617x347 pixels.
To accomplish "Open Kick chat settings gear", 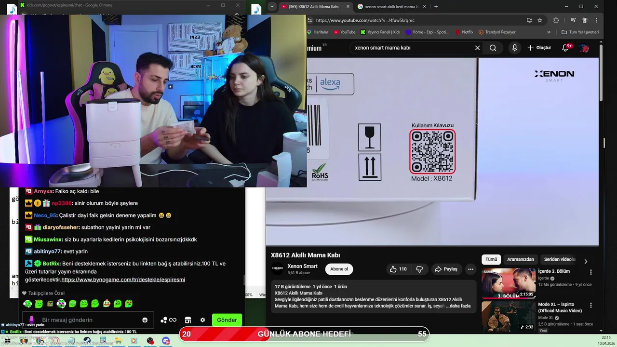I will coord(202,320).
